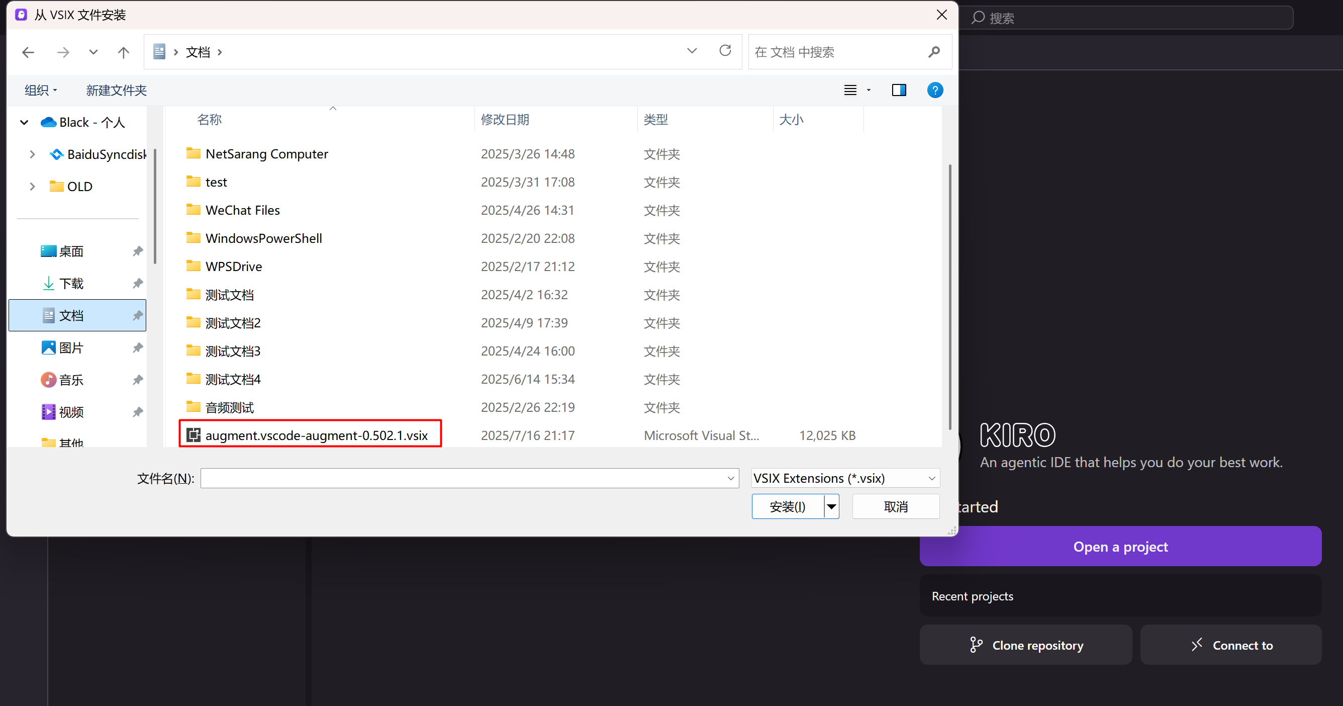The height and width of the screenshot is (706, 1343).
Task: Open the 安装 split-button dropdown arrow
Action: pos(831,506)
